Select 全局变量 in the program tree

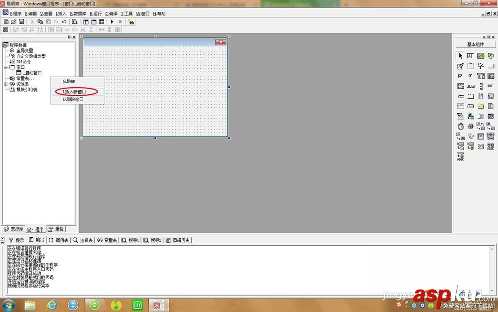tap(24, 50)
